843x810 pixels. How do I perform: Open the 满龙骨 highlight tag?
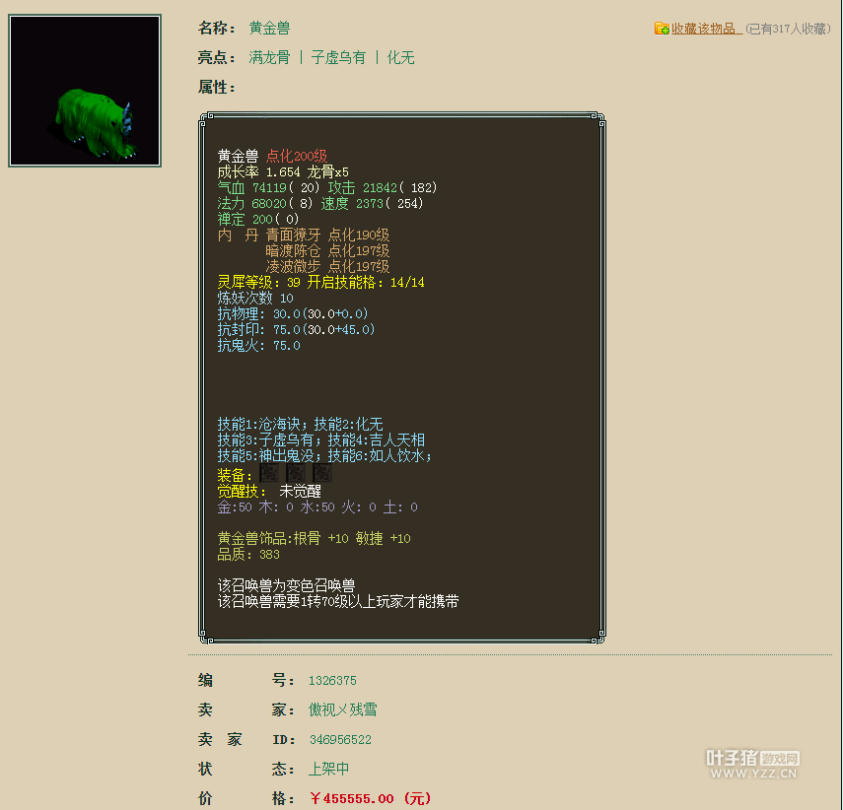[x=269, y=58]
